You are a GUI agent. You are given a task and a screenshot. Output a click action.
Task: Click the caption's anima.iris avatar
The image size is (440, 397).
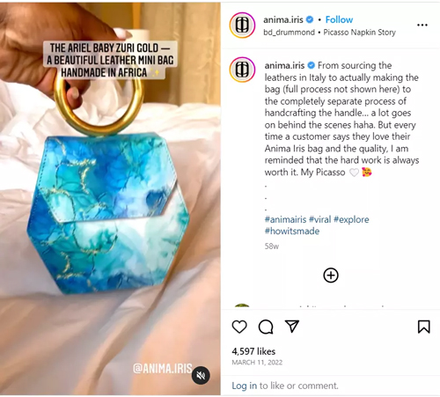coord(242,70)
